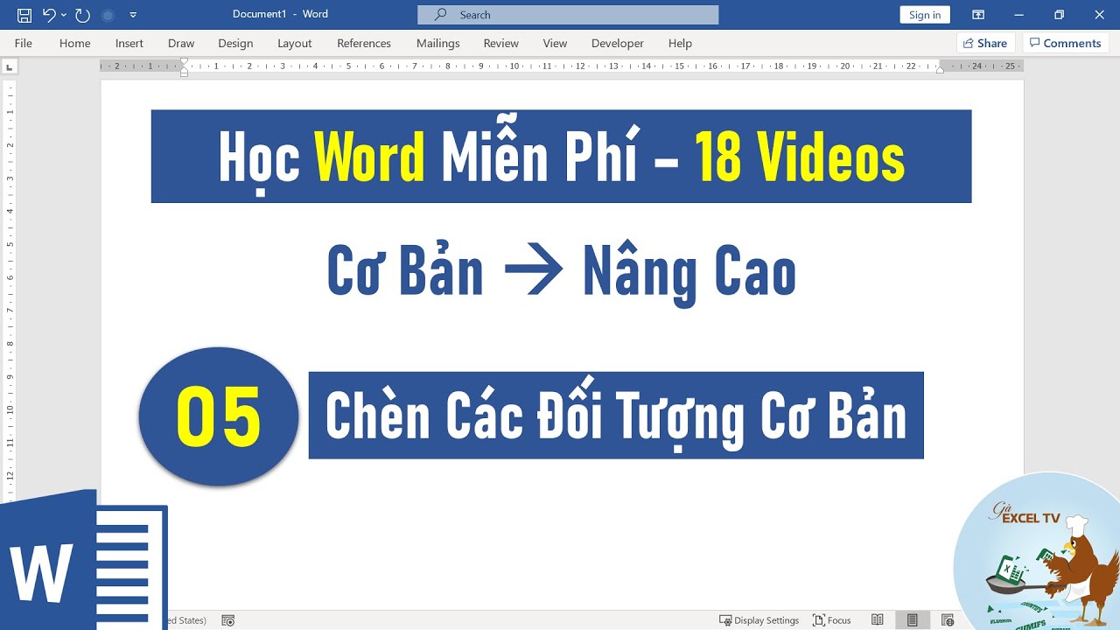The image size is (1120, 630).
Task: Open the Comments pane button
Action: click(x=1065, y=43)
